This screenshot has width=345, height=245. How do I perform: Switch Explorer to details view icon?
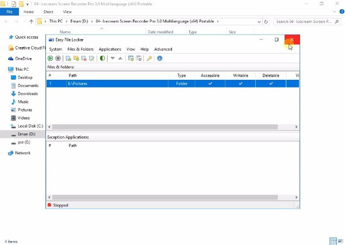(x=333, y=241)
